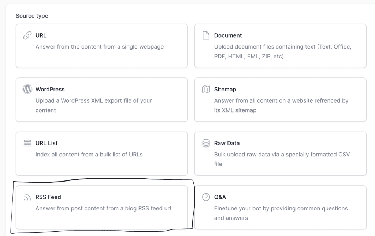This screenshot has width=375, height=236.
Task: Click the chain link icon for URL
Action: click(x=27, y=35)
